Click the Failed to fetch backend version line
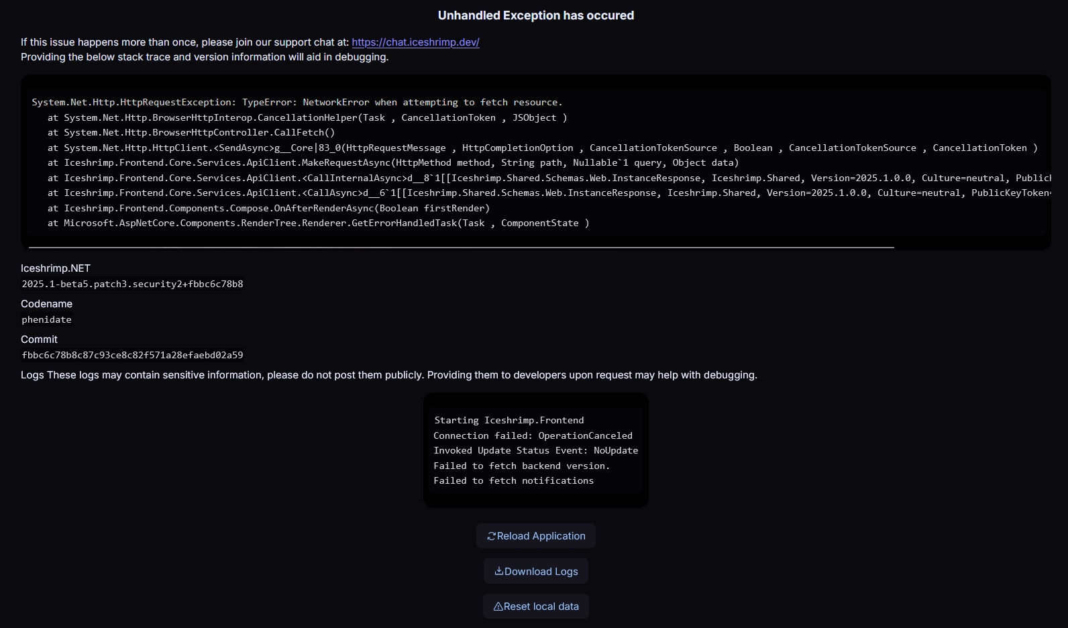This screenshot has width=1068, height=628. (521, 466)
